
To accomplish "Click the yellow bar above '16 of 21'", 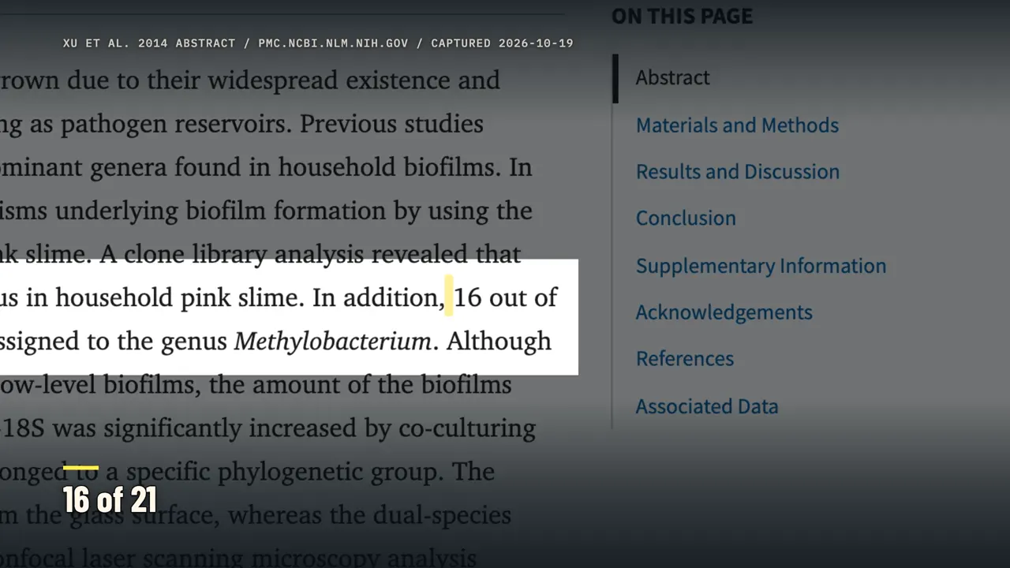I will click(80, 468).
